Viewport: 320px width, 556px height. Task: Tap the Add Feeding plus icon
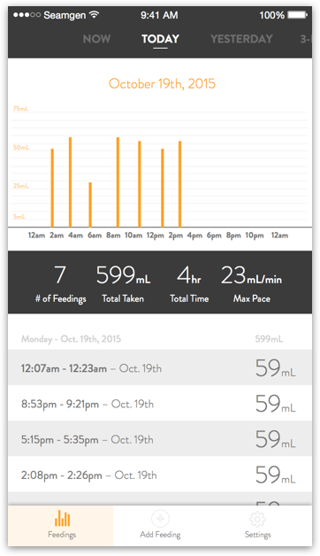click(160, 519)
